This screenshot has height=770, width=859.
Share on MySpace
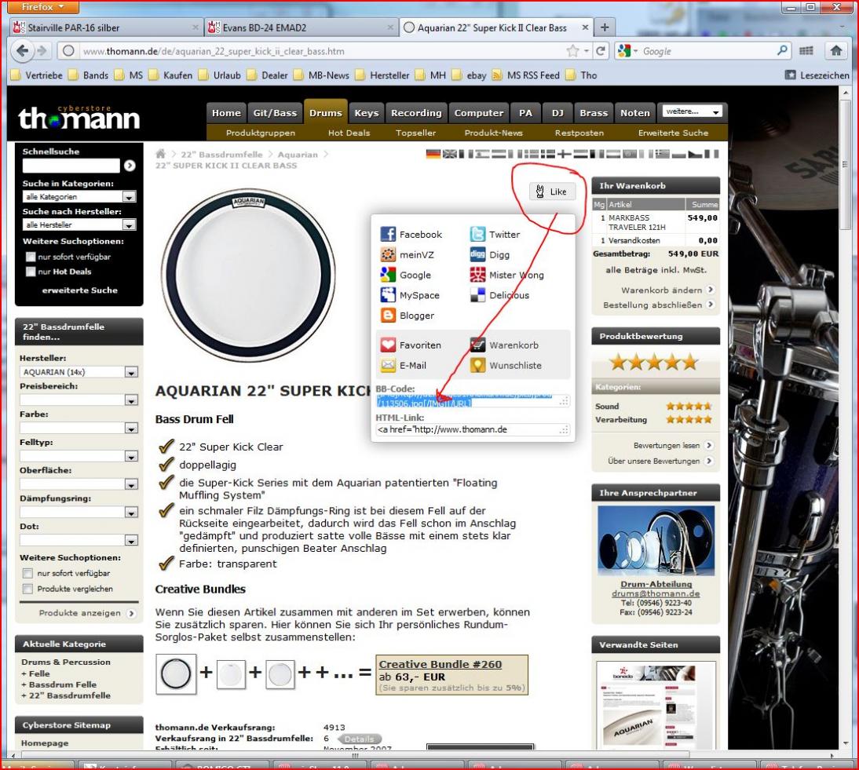(x=410, y=295)
